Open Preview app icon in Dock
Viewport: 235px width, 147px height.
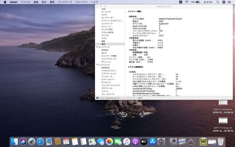[x=182, y=141]
